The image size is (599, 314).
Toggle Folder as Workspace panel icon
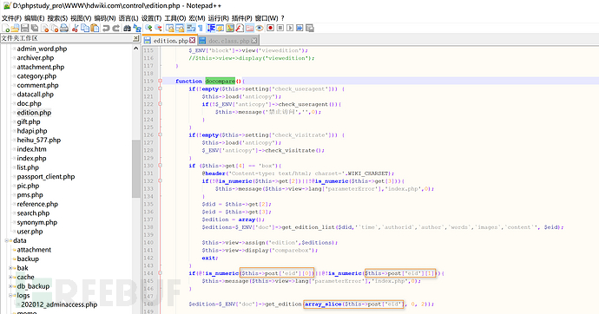click(249, 28)
